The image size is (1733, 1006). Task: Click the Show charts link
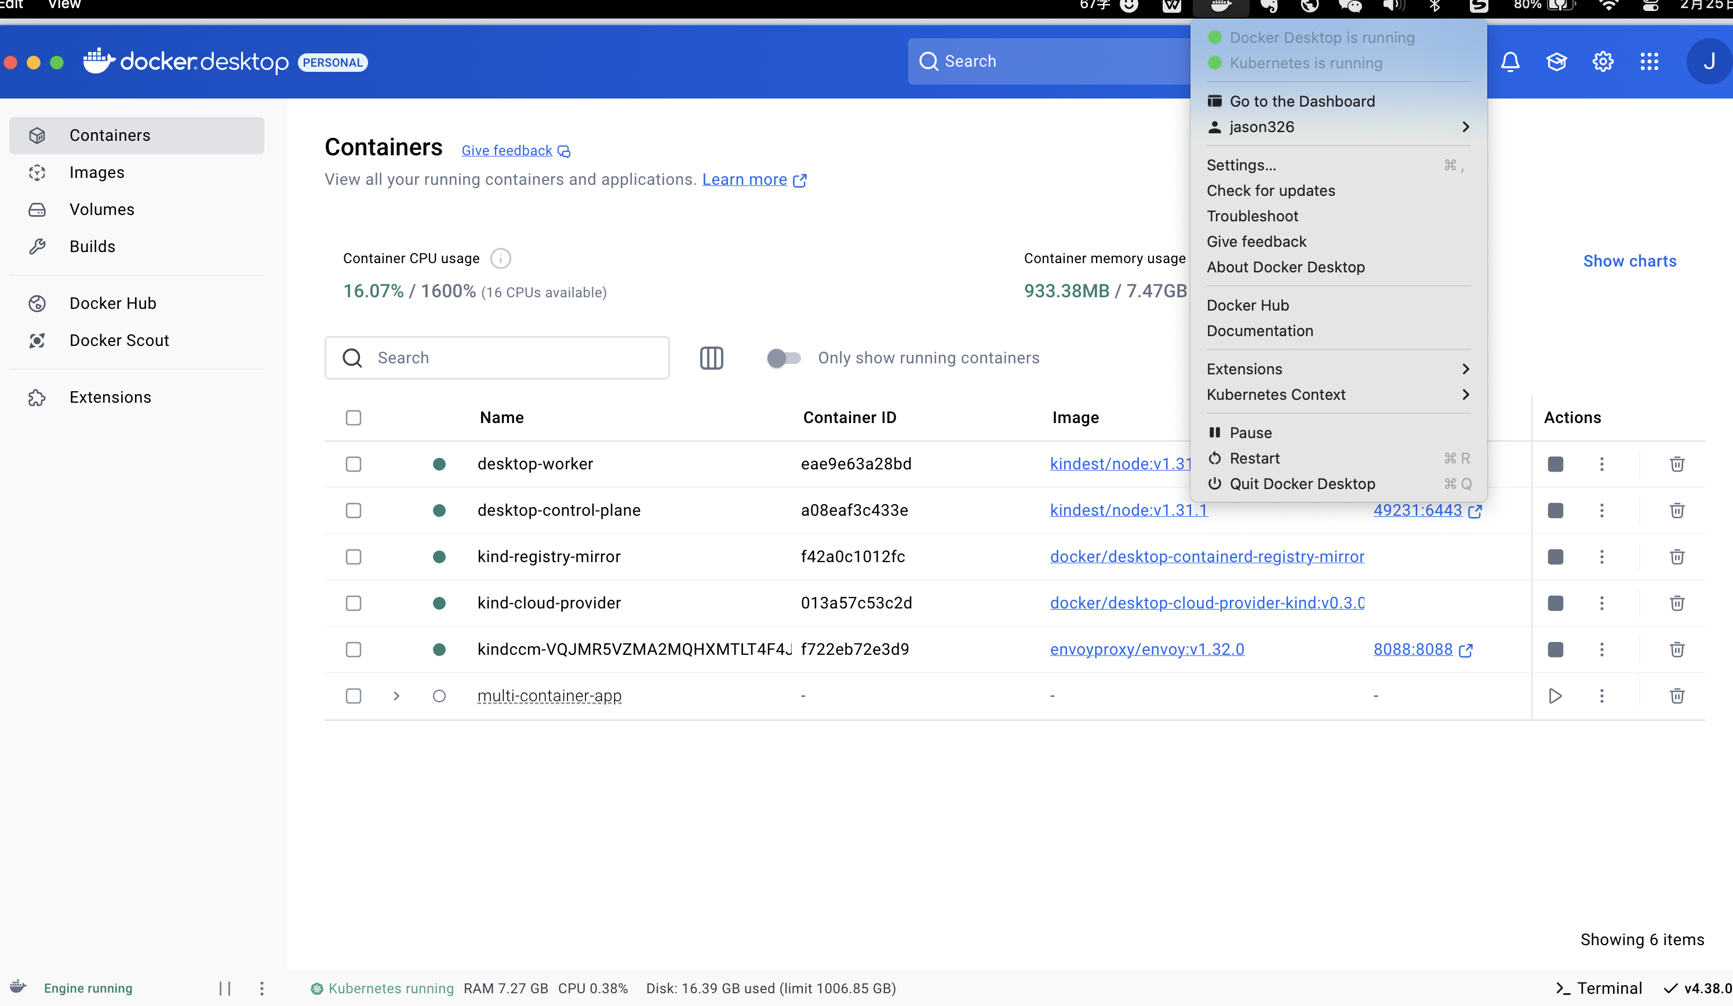(x=1629, y=261)
